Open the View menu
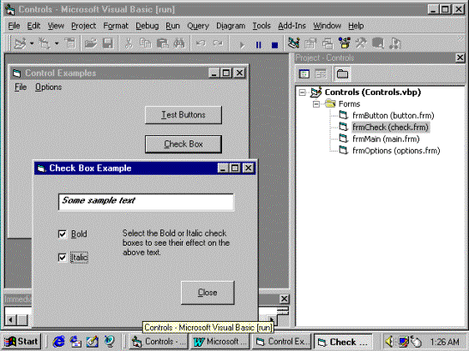The height and width of the screenshot is (351, 469). click(56, 26)
